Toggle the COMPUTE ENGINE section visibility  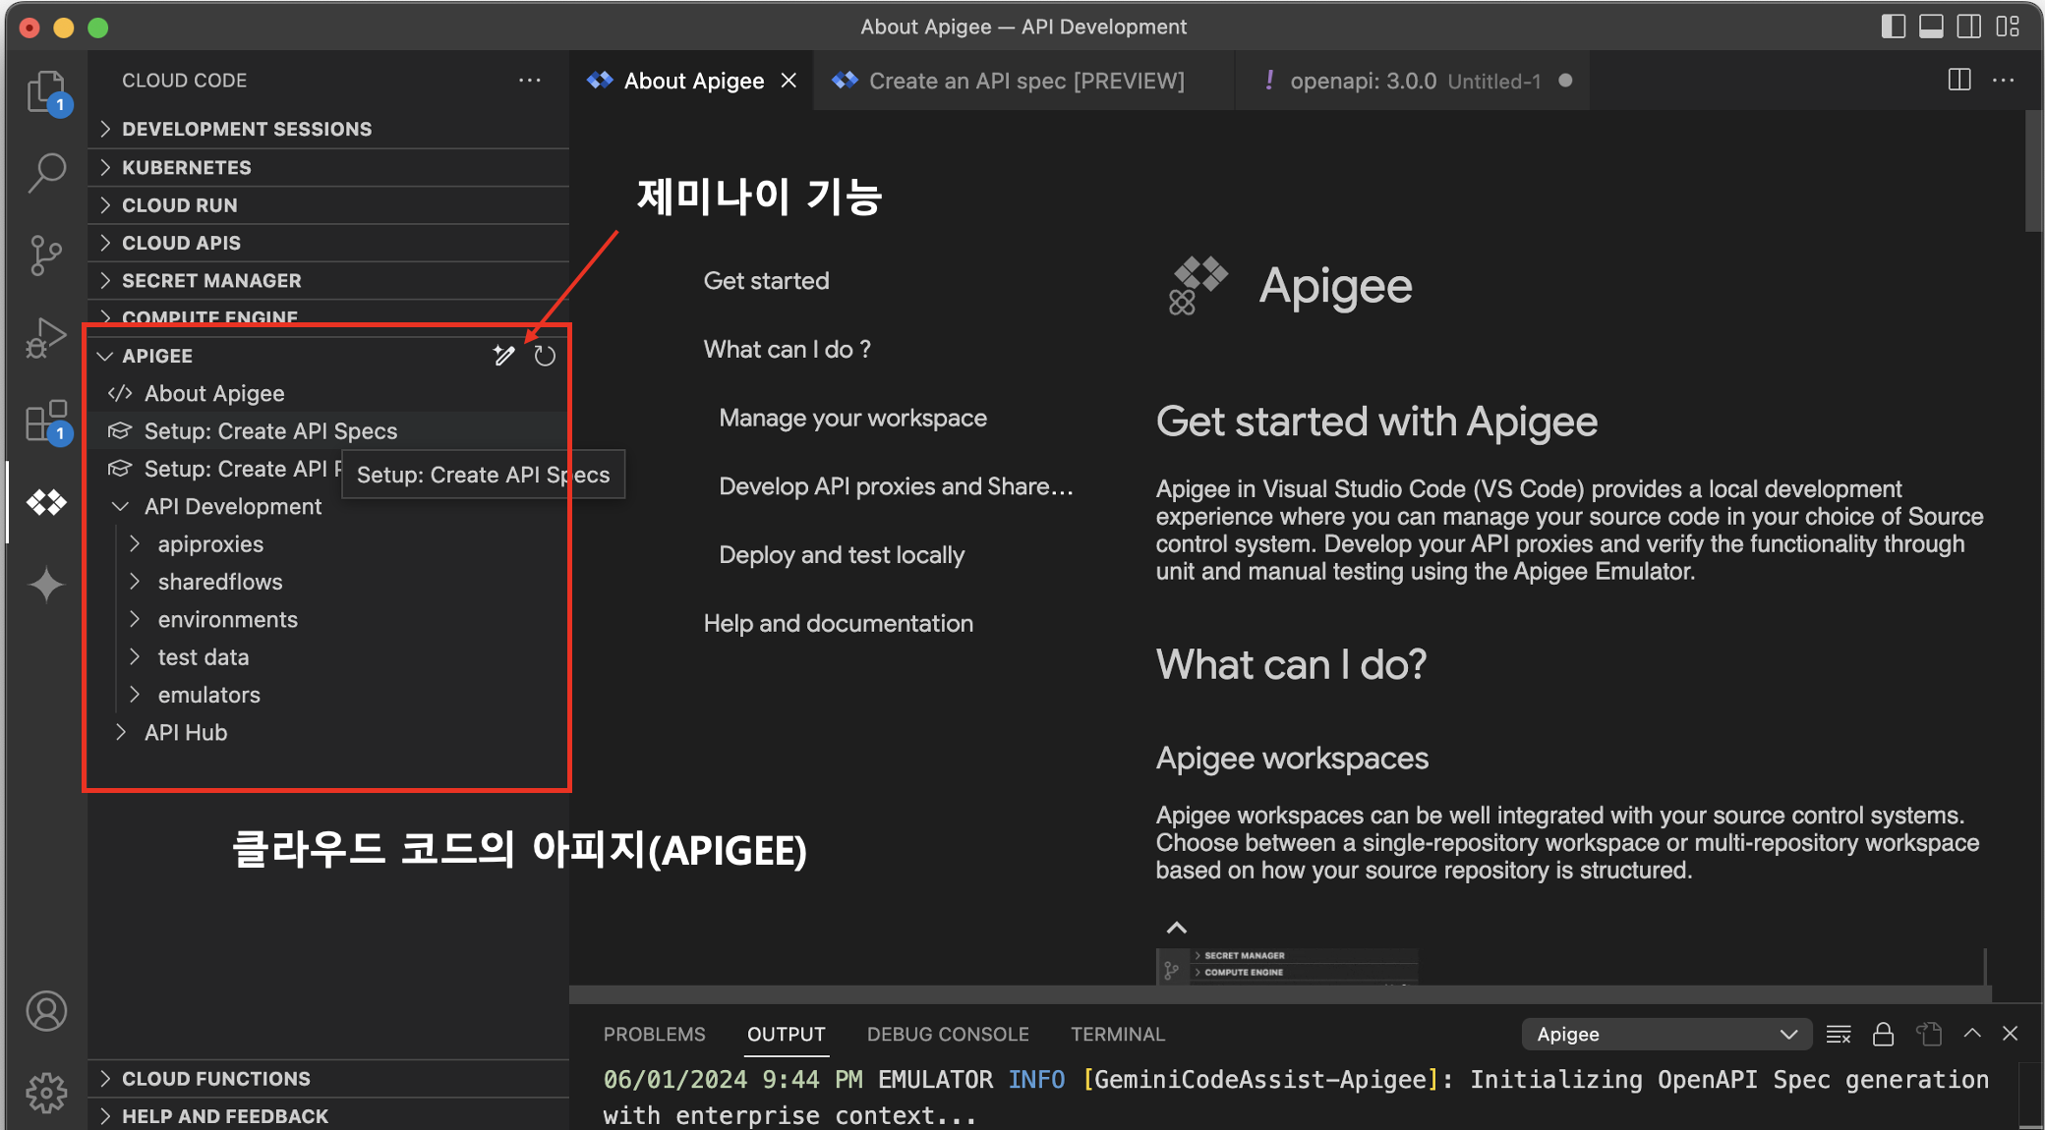[x=106, y=317]
